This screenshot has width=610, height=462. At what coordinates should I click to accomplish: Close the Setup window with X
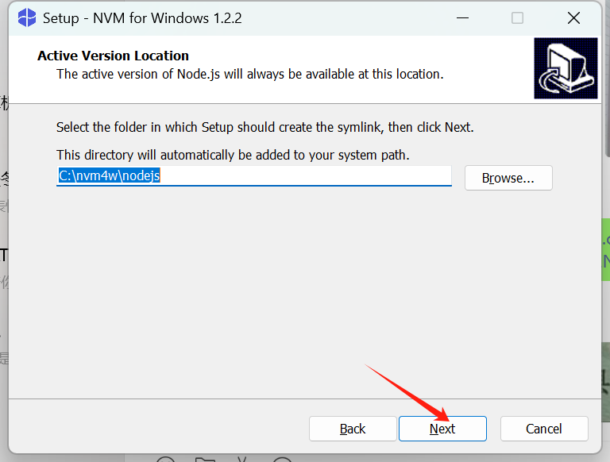click(x=573, y=18)
